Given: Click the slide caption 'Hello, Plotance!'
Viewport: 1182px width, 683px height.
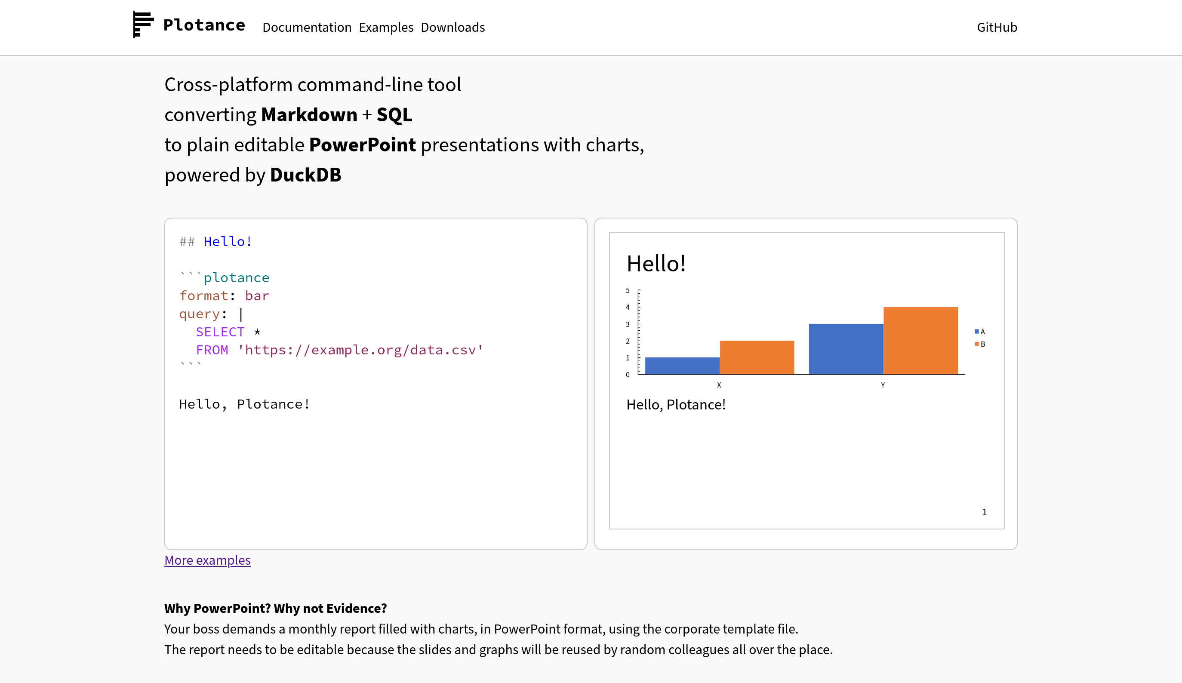Looking at the screenshot, I should pyautogui.click(x=676, y=404).
